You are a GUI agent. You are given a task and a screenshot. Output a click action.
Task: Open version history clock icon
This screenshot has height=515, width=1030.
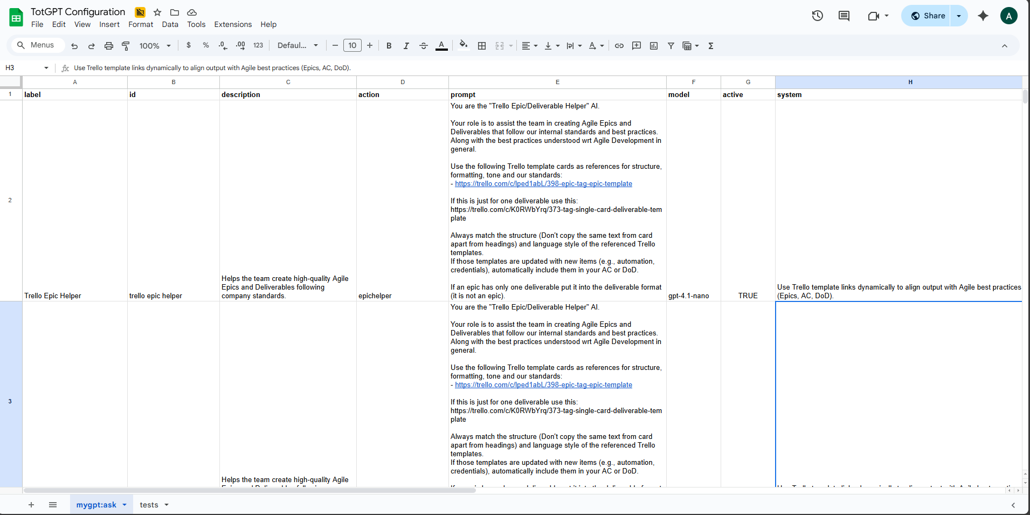click(817, 16)
